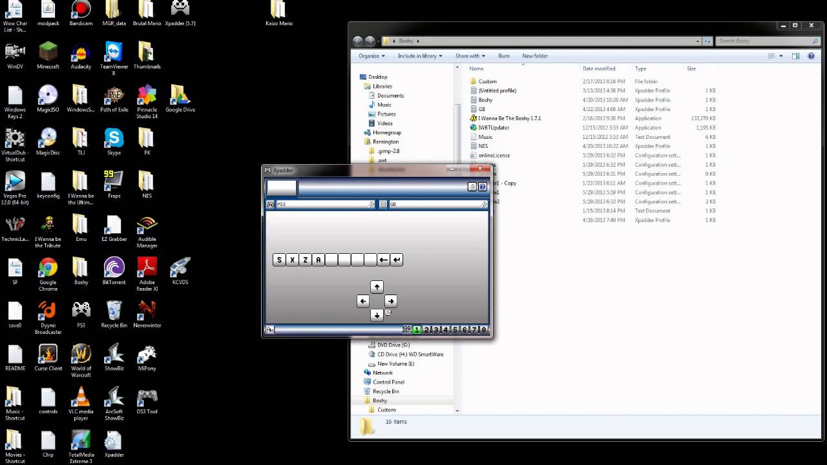The height and width of the screenshot is (465, 827).
Task: Click the Xpadder D-pad up arrow
Action: (x=377, y=287)
